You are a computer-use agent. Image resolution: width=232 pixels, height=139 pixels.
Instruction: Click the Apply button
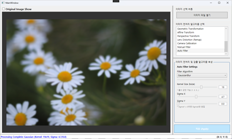tap(202, 129)
